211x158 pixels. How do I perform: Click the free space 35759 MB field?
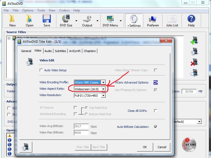pyautogui.click(x=189, y=91)
